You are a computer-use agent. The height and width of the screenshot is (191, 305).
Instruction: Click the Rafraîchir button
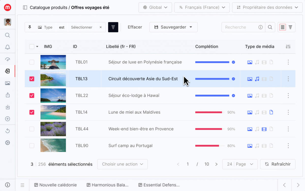click(x=278, y=164)
